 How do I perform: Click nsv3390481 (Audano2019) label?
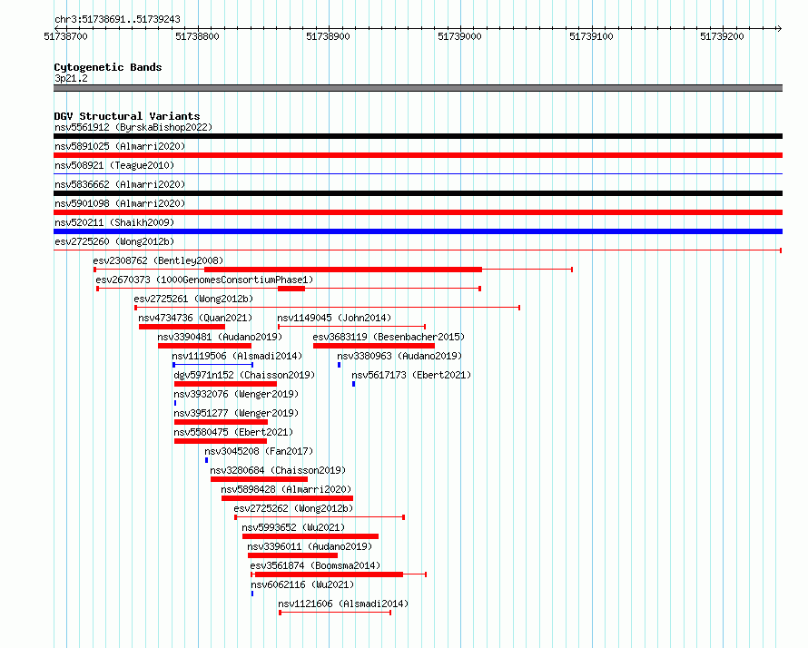220,337
